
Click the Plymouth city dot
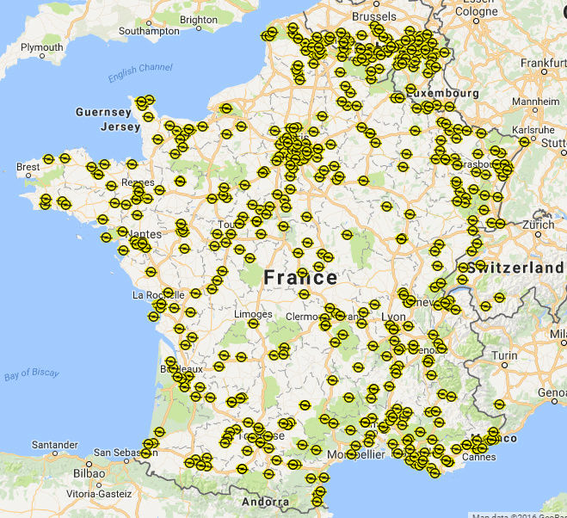pos(42,56)
